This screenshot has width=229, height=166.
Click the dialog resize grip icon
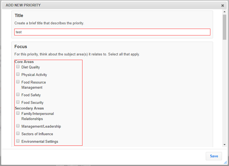pyautogui.click(x=225, y=162)
